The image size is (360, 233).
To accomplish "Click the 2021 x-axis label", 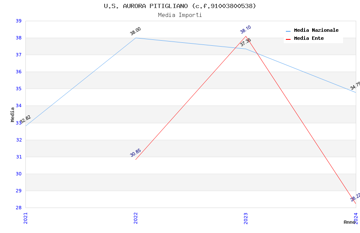I will pos(25,218).
